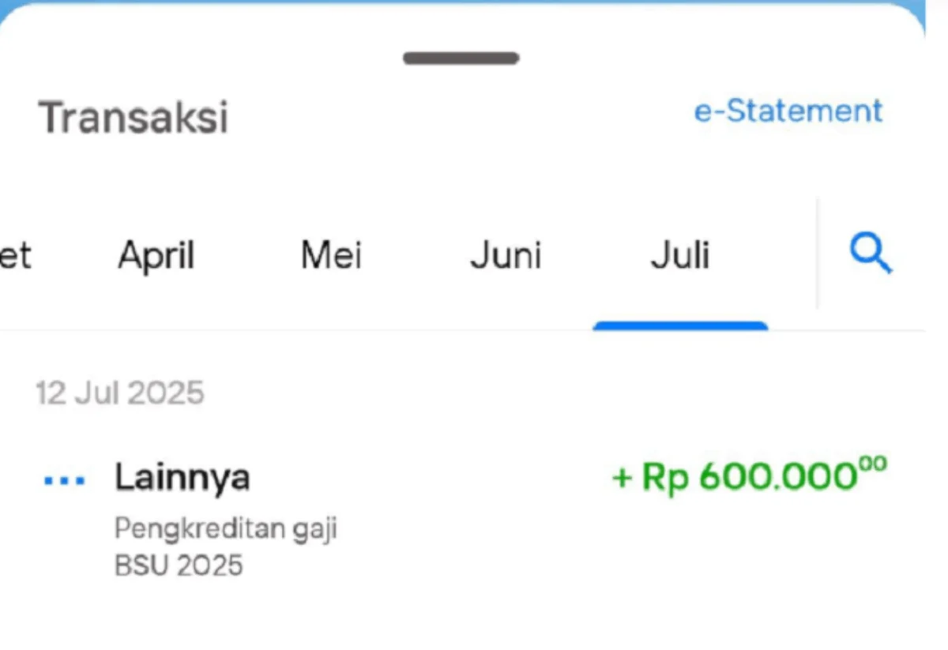Viewport: 948px width, 650px height.
Task: Click the drag handle at sheet top
Action: [x=461, y=57]
